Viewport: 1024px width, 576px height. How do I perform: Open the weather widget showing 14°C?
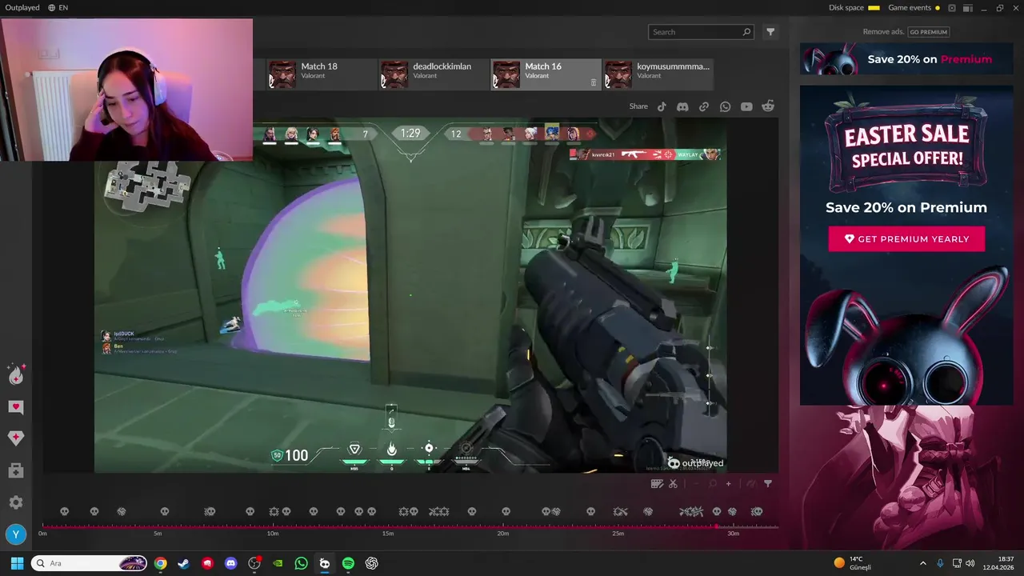(x=852, y=563)
